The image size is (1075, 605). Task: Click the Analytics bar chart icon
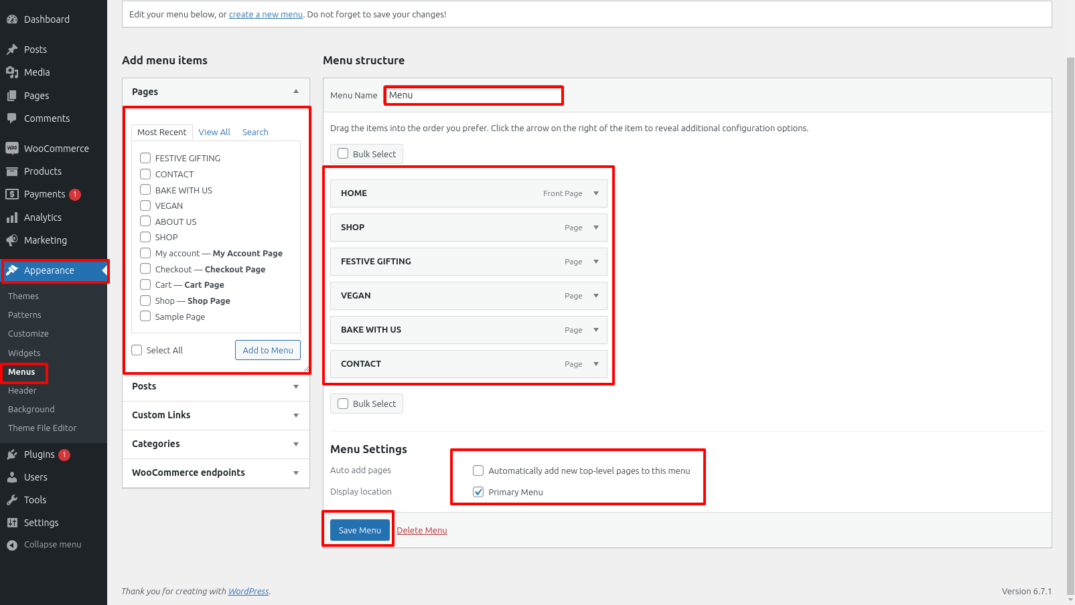pos(12,218)
